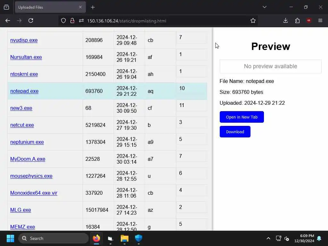Open the netcut.exe file link

(22, 125)
